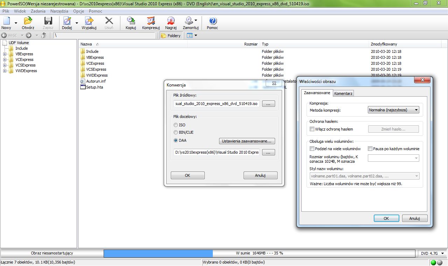Click the view mode grid icon
This screenshot has height=266, width=448.
pyautogui.click(x=190, y=35)
